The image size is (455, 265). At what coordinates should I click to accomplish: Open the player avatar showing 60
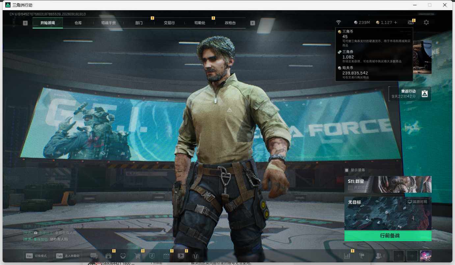point(426,255)
